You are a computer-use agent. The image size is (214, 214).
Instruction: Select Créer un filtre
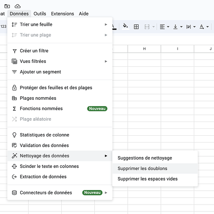coord(60,51)
